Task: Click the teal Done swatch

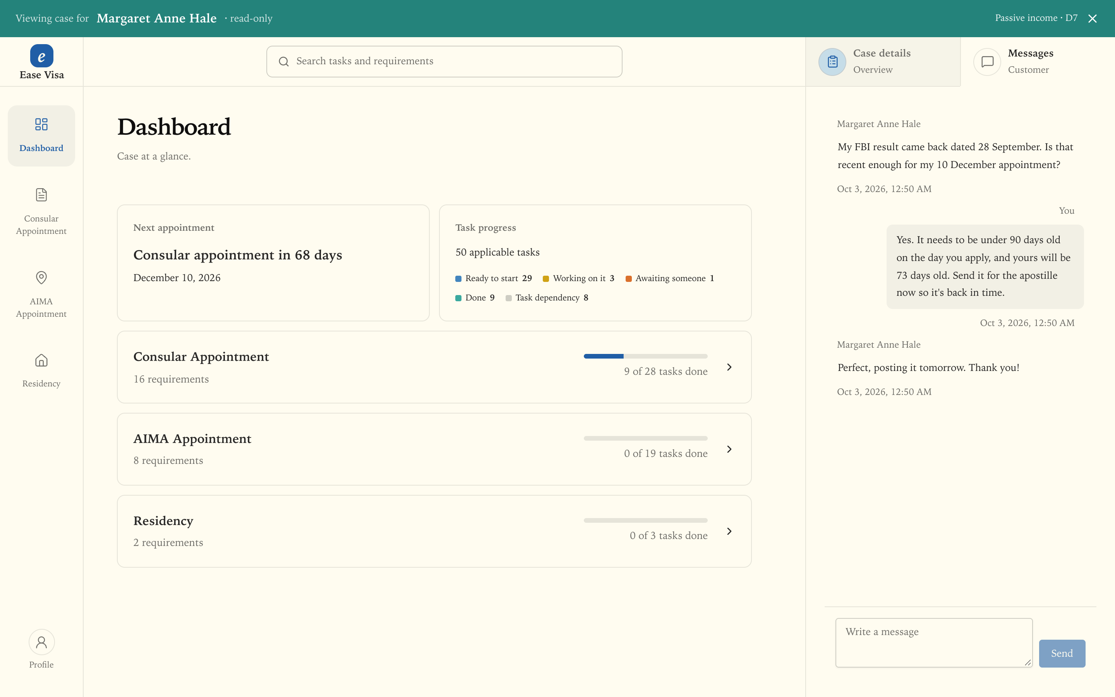Action: point(458,298)
